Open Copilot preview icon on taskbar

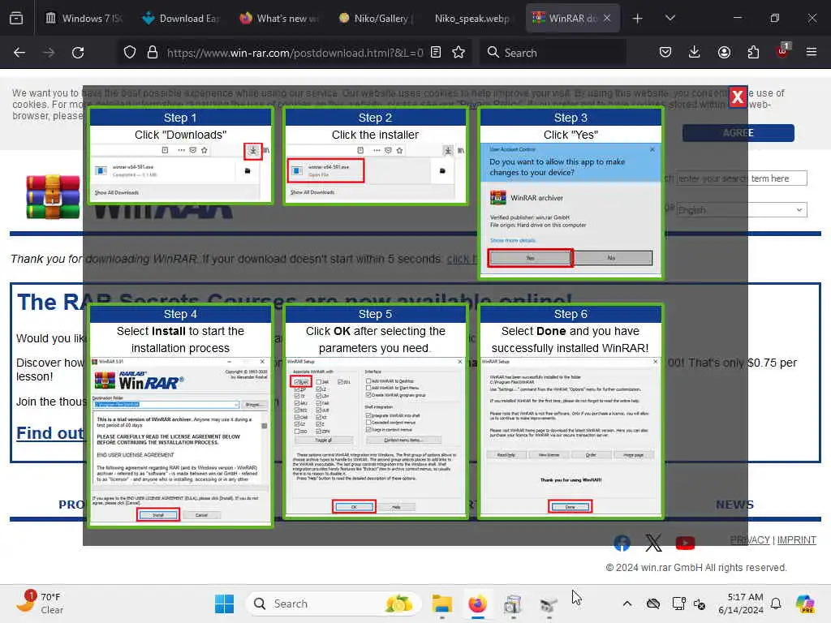[x=805, y=604]
